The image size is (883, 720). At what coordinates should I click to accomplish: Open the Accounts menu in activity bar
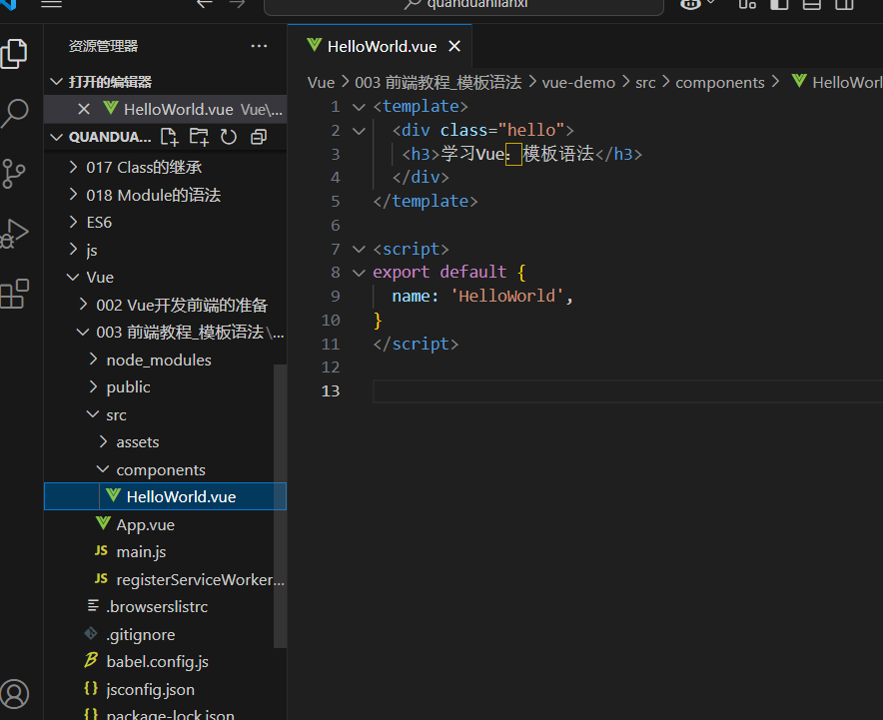pos(15,694)
